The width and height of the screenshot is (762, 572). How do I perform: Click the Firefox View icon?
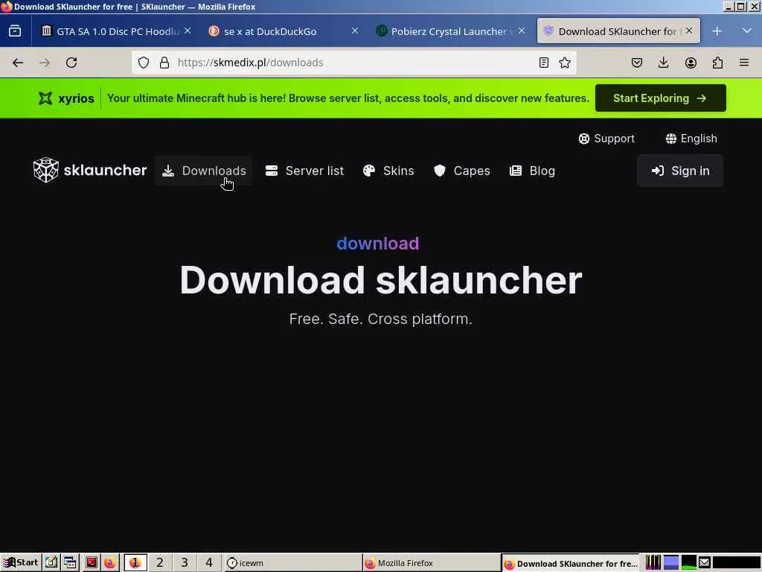tap(15, 31)
